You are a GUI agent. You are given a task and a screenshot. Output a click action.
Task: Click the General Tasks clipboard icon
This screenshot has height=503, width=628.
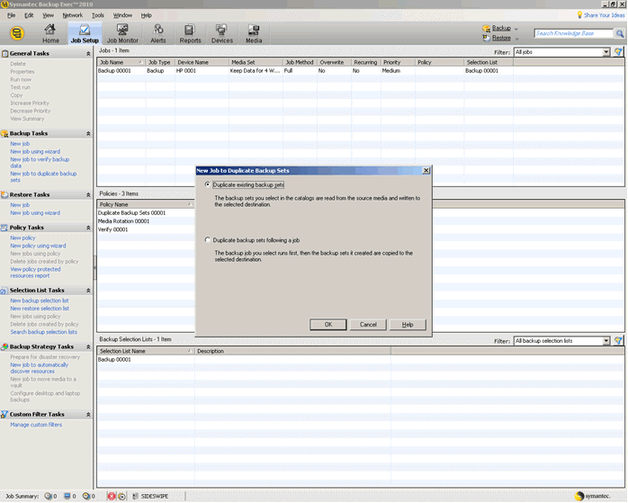tap(4, 53)
